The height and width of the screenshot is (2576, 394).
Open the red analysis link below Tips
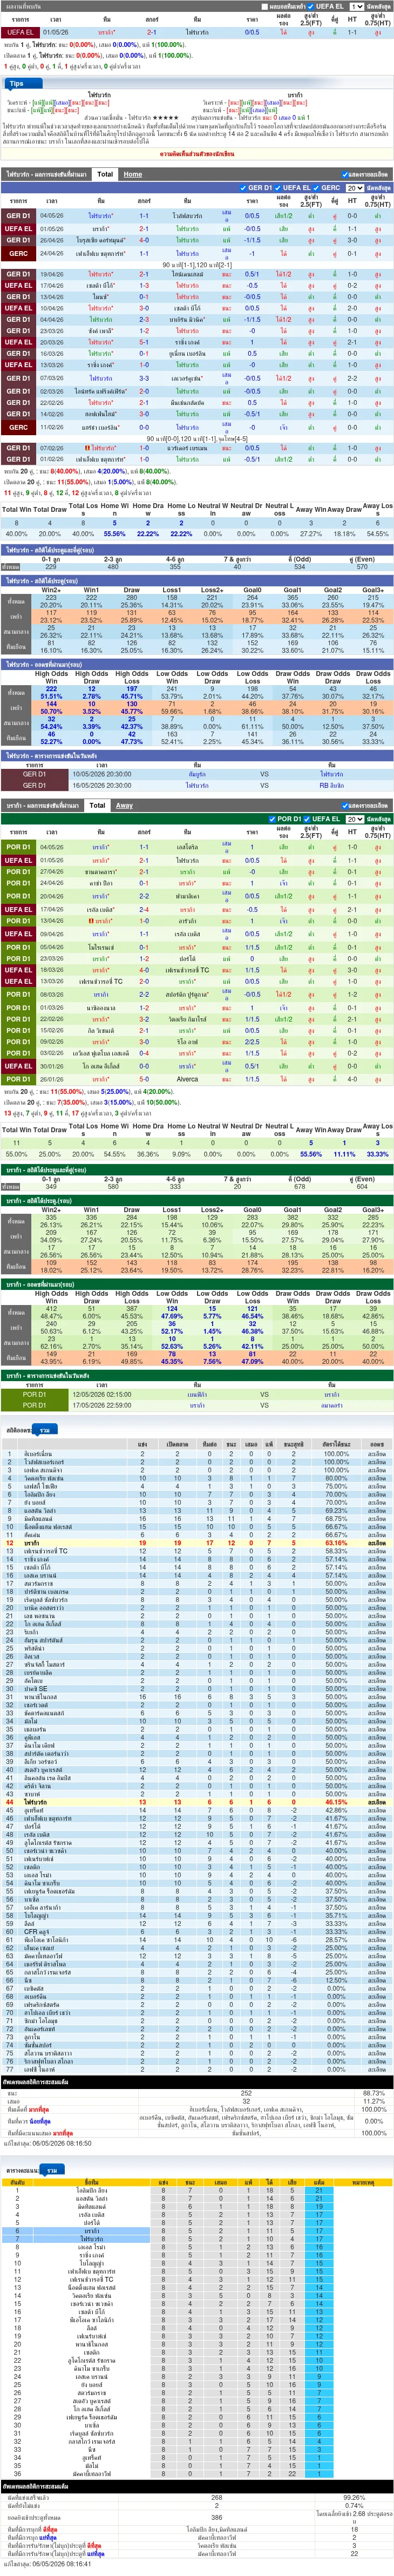(x=197, y=154)
